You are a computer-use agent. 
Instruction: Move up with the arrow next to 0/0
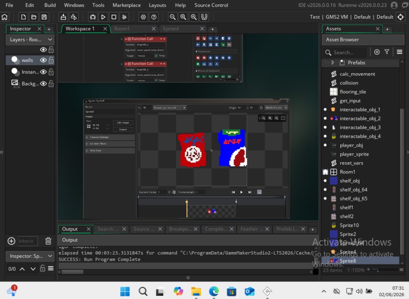pos(22,269)
